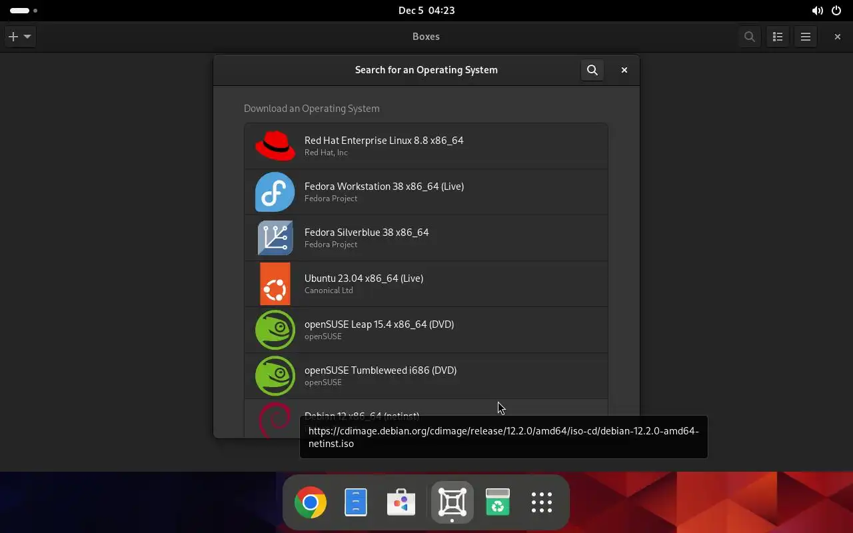Select Ubuntu 23.04 x86_64 (Live)

(x=426, y=284)
